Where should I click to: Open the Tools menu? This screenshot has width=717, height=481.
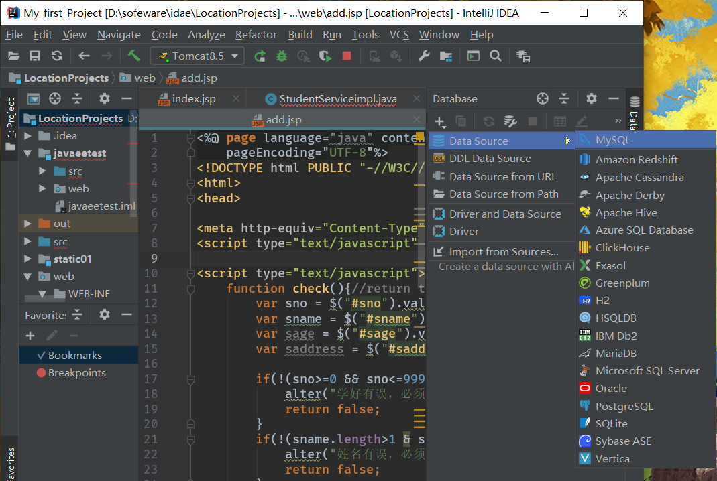pyautogui.click(x=365, y=35)
